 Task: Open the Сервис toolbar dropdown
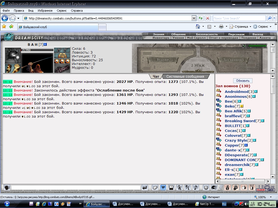(262, 27)
